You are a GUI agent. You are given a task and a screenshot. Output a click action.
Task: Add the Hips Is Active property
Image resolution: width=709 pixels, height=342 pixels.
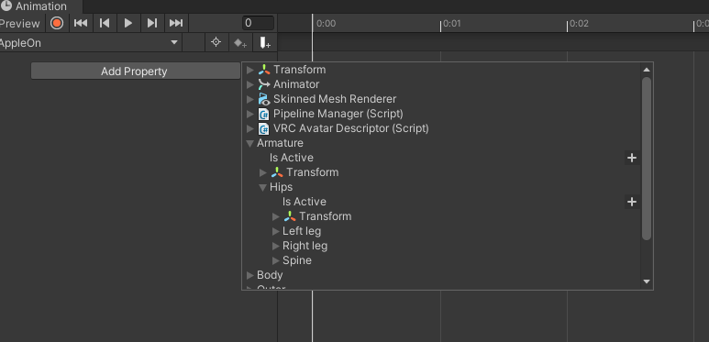point(632,202)
